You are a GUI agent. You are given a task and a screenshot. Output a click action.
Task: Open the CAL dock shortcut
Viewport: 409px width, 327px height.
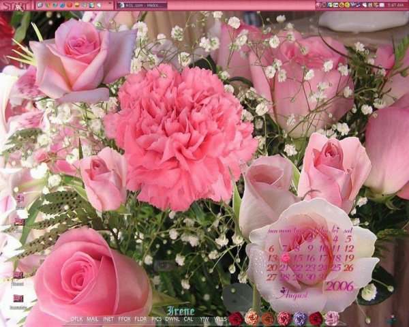pyautogui.click(x=189, y=319)
